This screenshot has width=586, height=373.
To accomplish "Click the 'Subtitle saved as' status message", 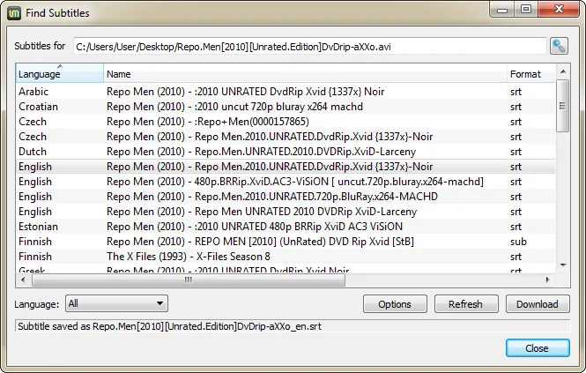I will click(170, 326).
